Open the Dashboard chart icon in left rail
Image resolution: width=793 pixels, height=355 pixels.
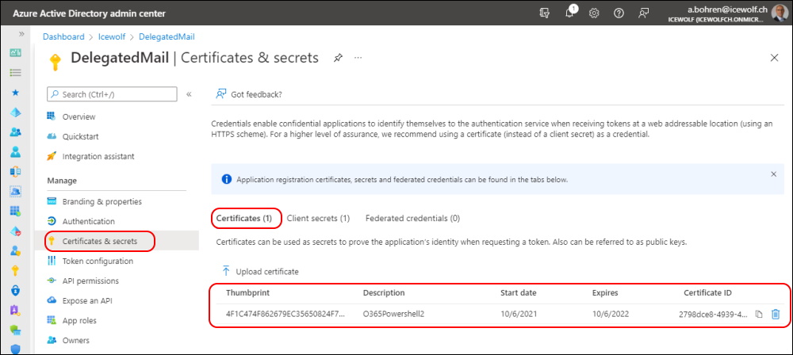pos(16,52)
